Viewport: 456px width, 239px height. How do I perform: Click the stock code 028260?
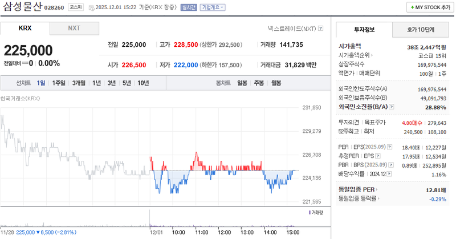tap(54, 7)
